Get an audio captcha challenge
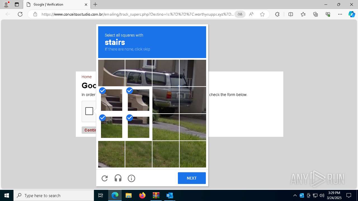Image resolution: width=358 pixels, height=201 pixels. tap(118, 178)
